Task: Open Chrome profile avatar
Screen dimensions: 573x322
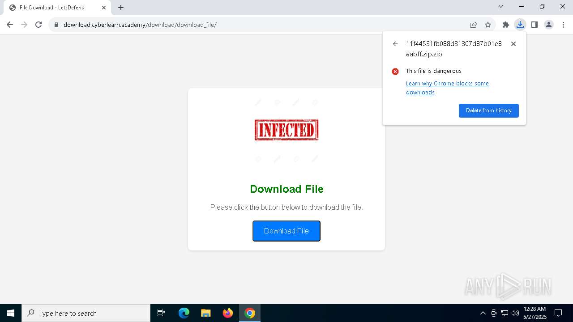Action: pos(548,25)
